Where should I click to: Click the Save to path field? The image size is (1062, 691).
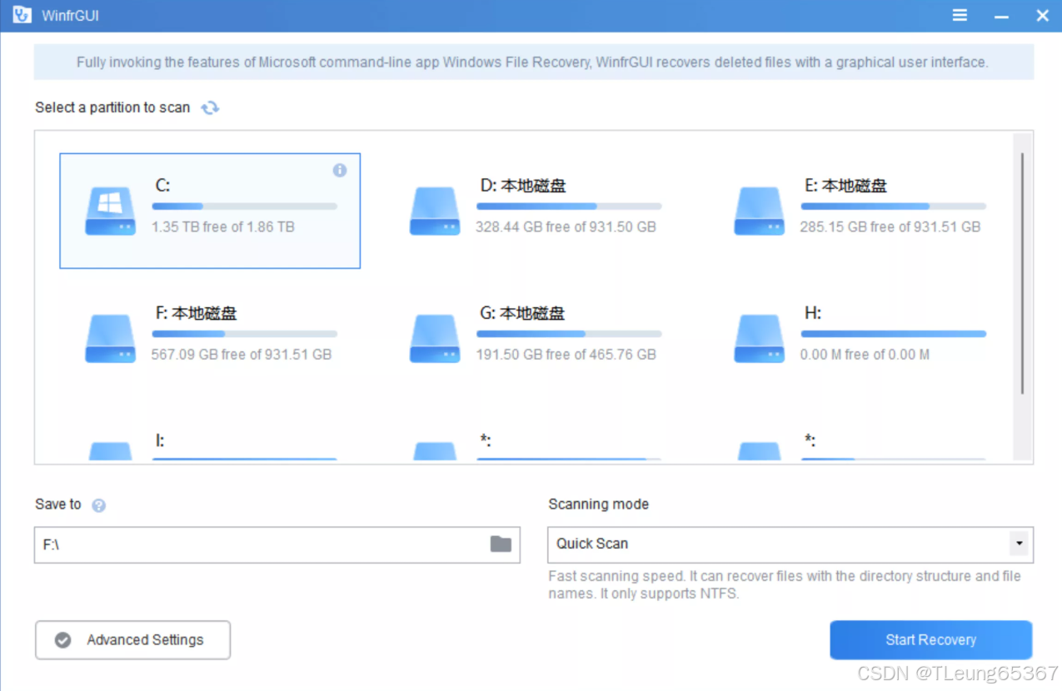[277, 544]
